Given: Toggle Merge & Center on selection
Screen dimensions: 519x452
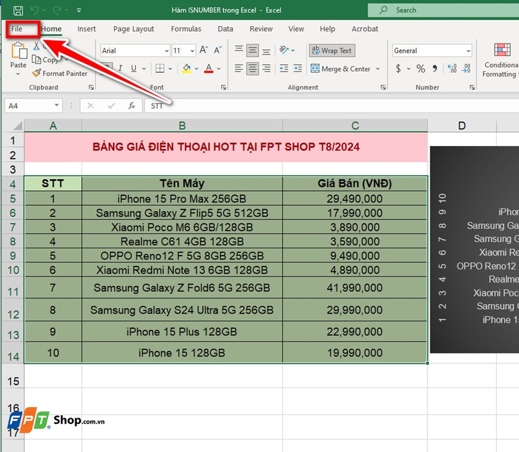Looking at the screenshot, I should pyautogui.click(x=341, y=68).
